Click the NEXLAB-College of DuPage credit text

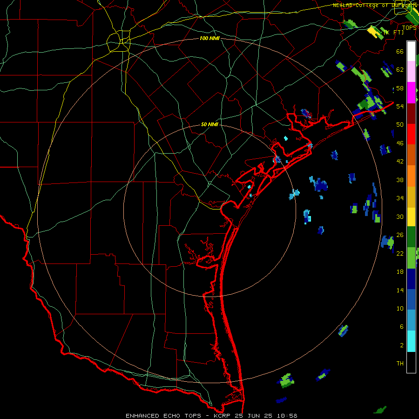click(x=374, y=5)
